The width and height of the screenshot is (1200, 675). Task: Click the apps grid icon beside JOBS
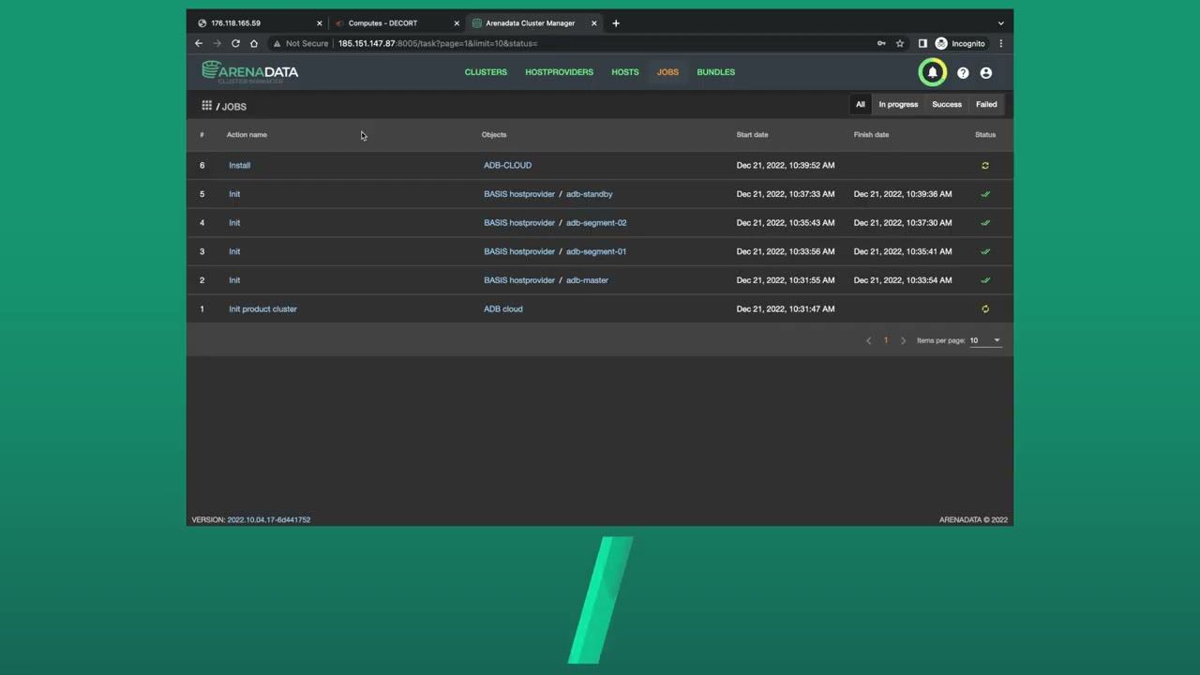206,106
